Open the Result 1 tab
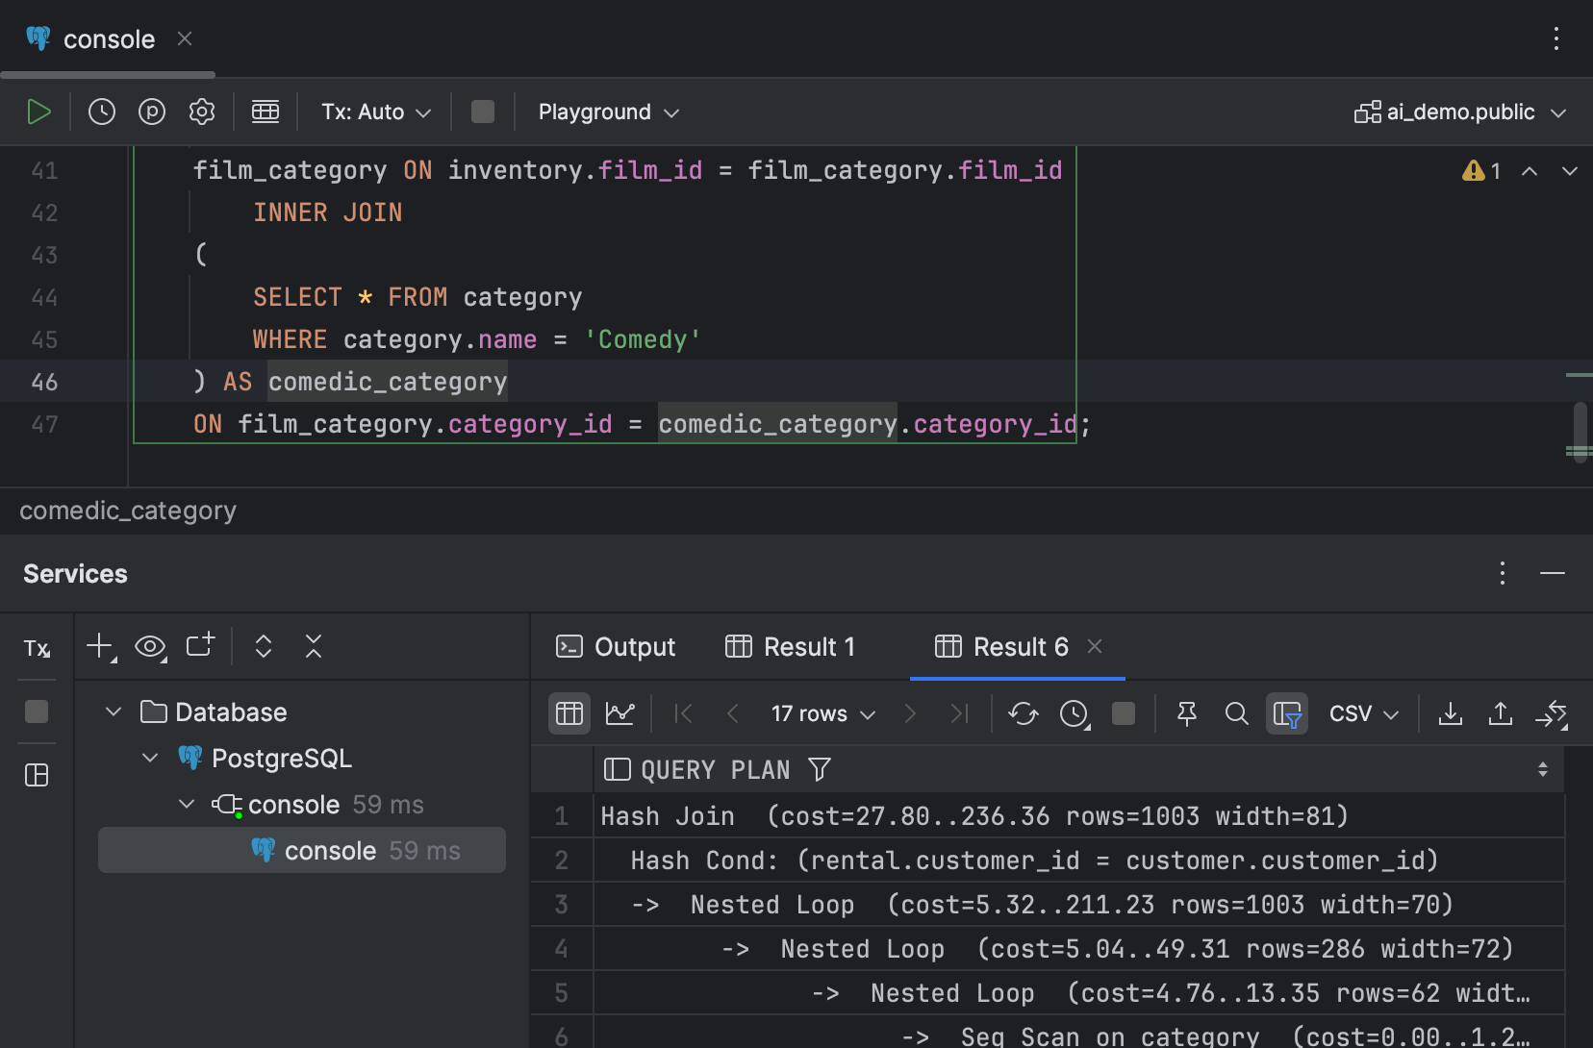 792,646
